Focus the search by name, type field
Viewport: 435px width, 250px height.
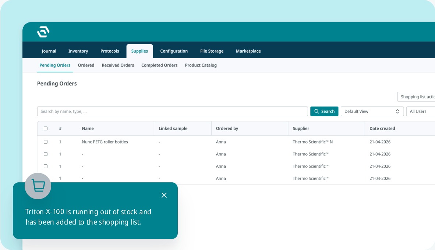point(173,111)
